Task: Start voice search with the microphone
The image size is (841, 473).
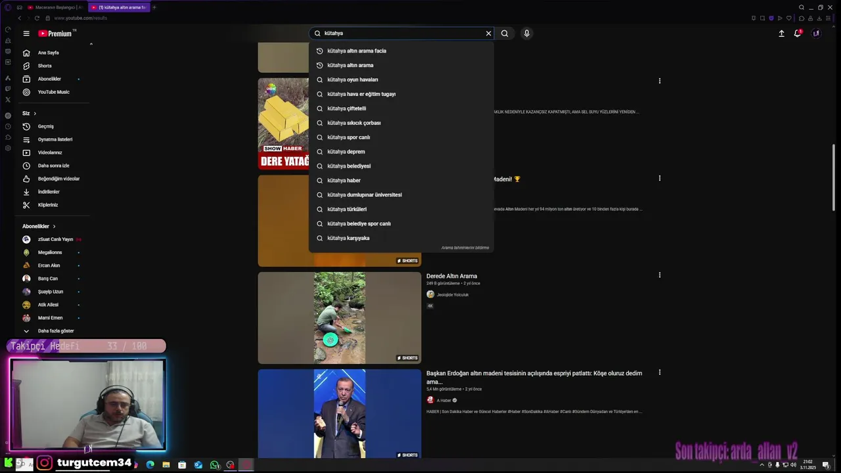Action: (526, 34)
